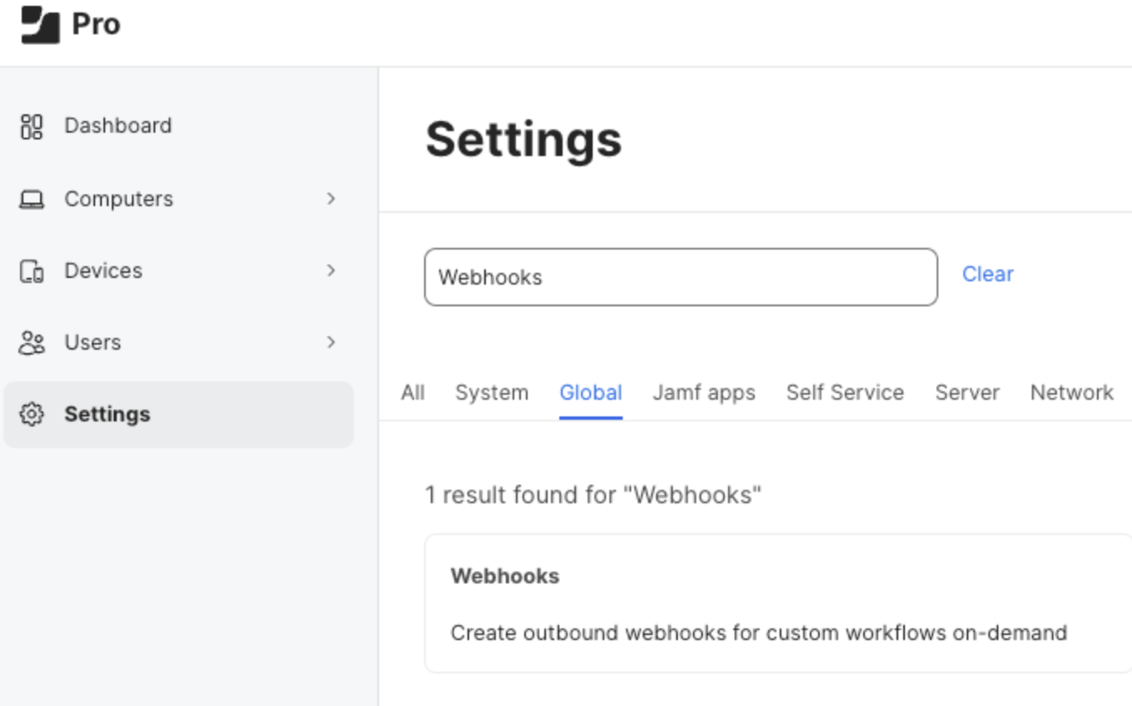Switch to the All tab
1132x706 pixels.
pos(412,393)
